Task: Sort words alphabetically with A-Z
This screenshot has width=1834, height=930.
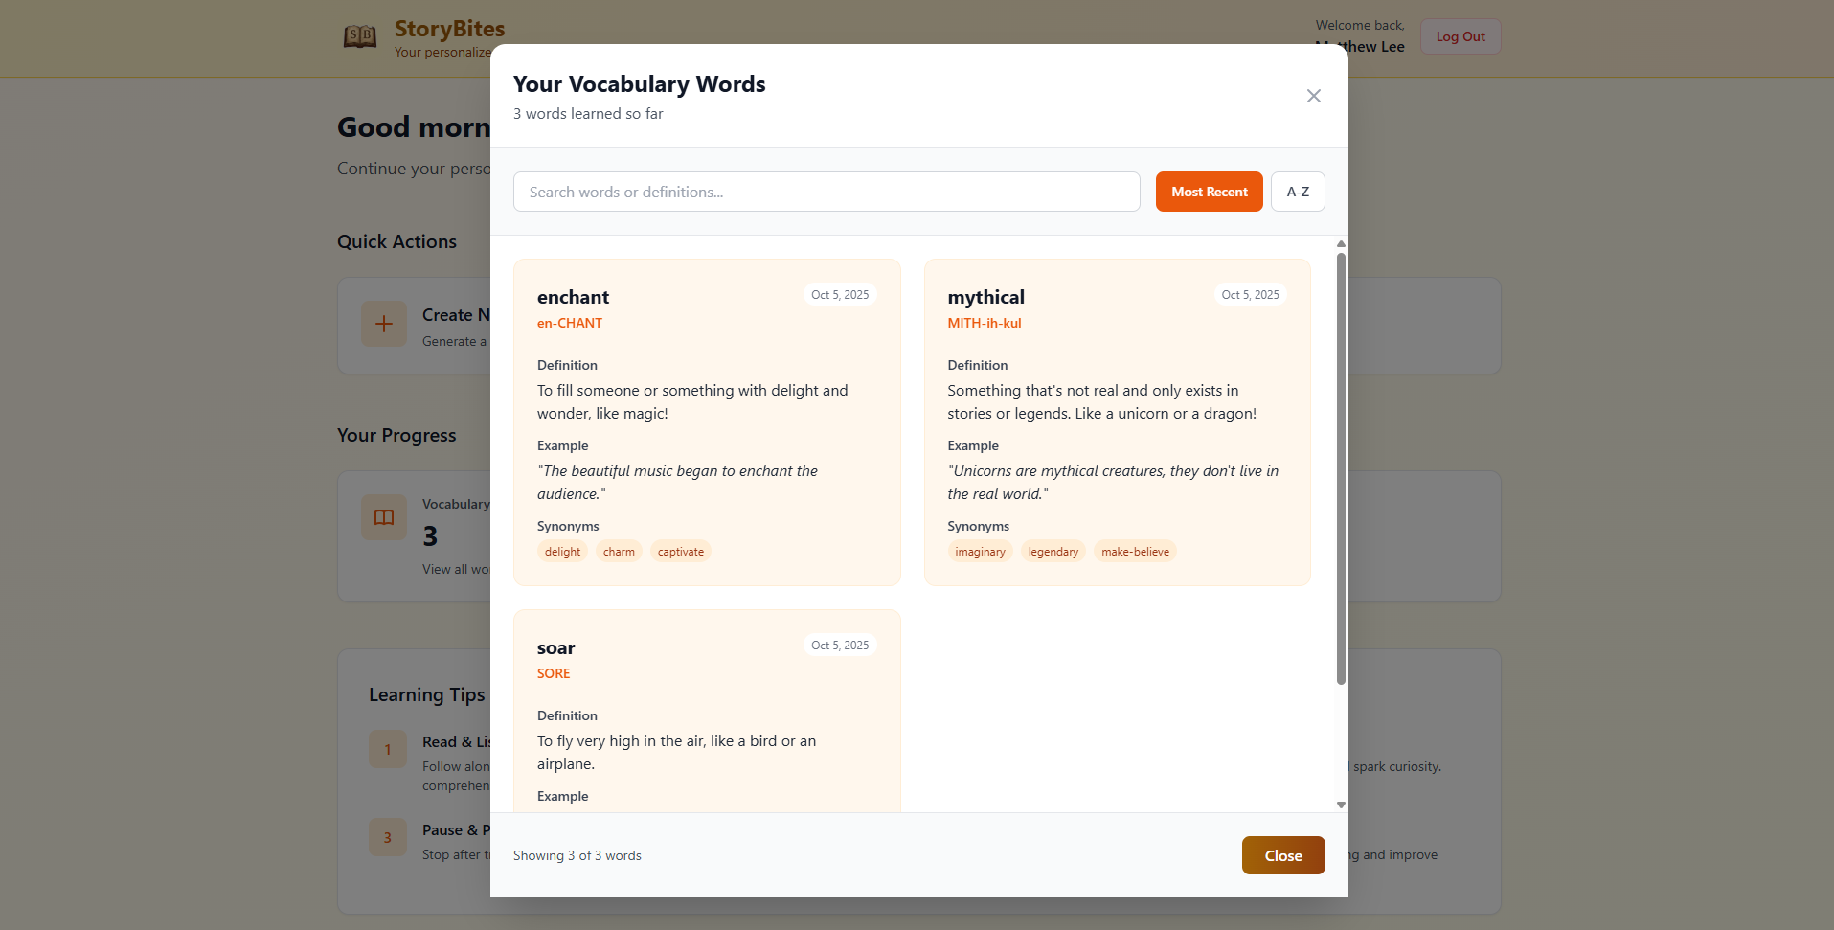Action: [x=1298, y=192]
